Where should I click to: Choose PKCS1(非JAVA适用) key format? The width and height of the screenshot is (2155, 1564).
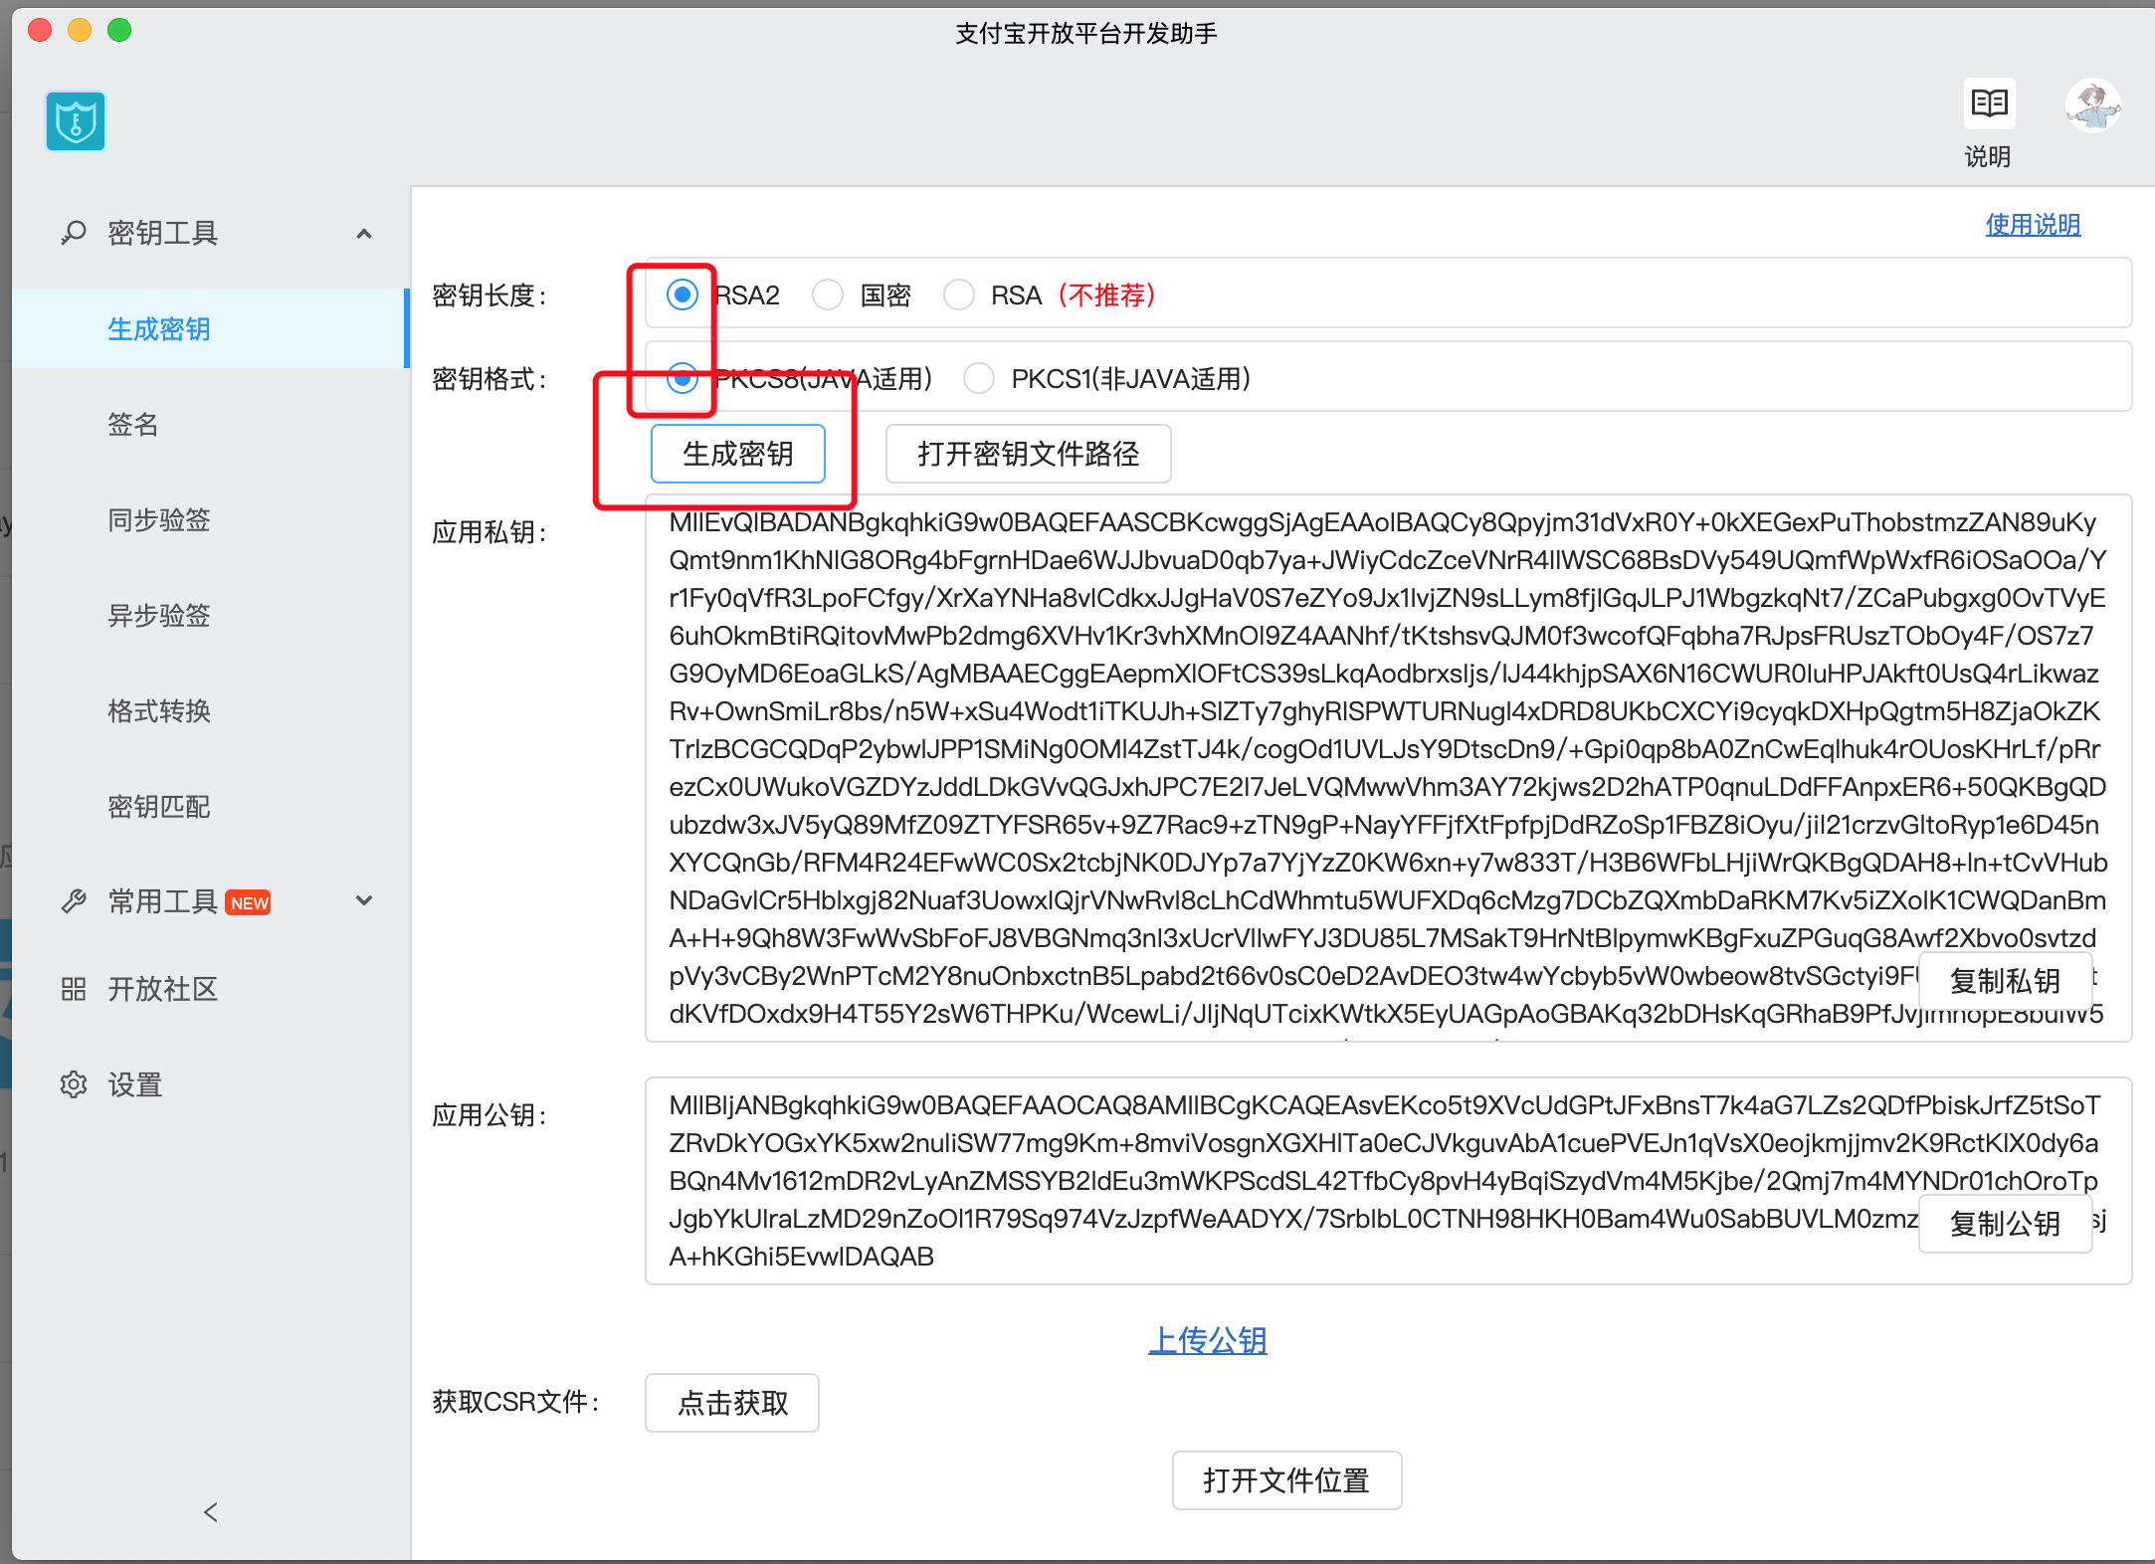(979, 379)
